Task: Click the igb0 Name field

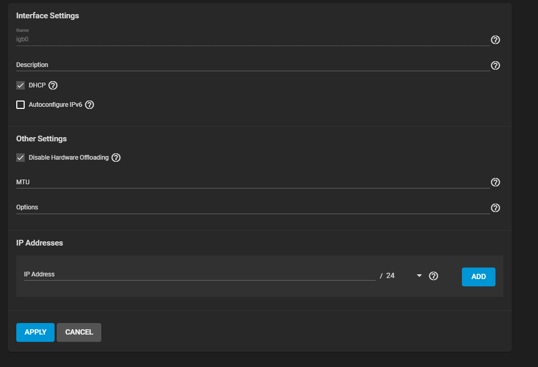Action: click(x=252, y=39)
